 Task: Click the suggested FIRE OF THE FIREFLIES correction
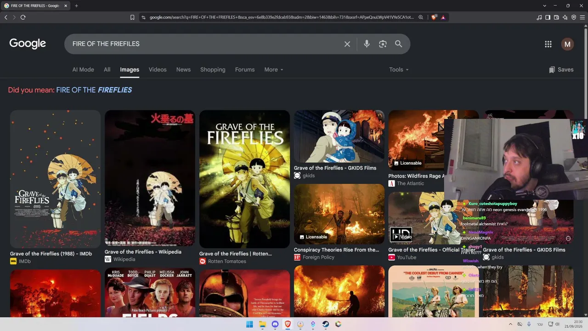click(94, 90)
